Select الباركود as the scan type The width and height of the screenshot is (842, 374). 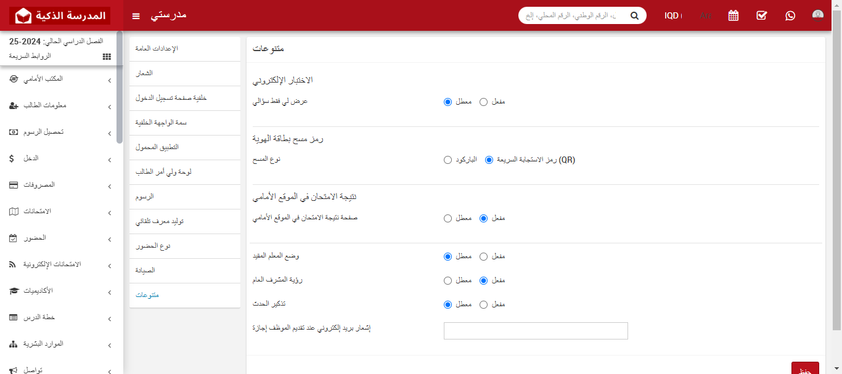tap(448, 160)
